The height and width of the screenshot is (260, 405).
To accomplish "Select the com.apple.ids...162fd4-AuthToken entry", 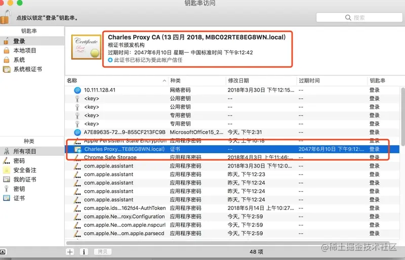I will point(125,208).
